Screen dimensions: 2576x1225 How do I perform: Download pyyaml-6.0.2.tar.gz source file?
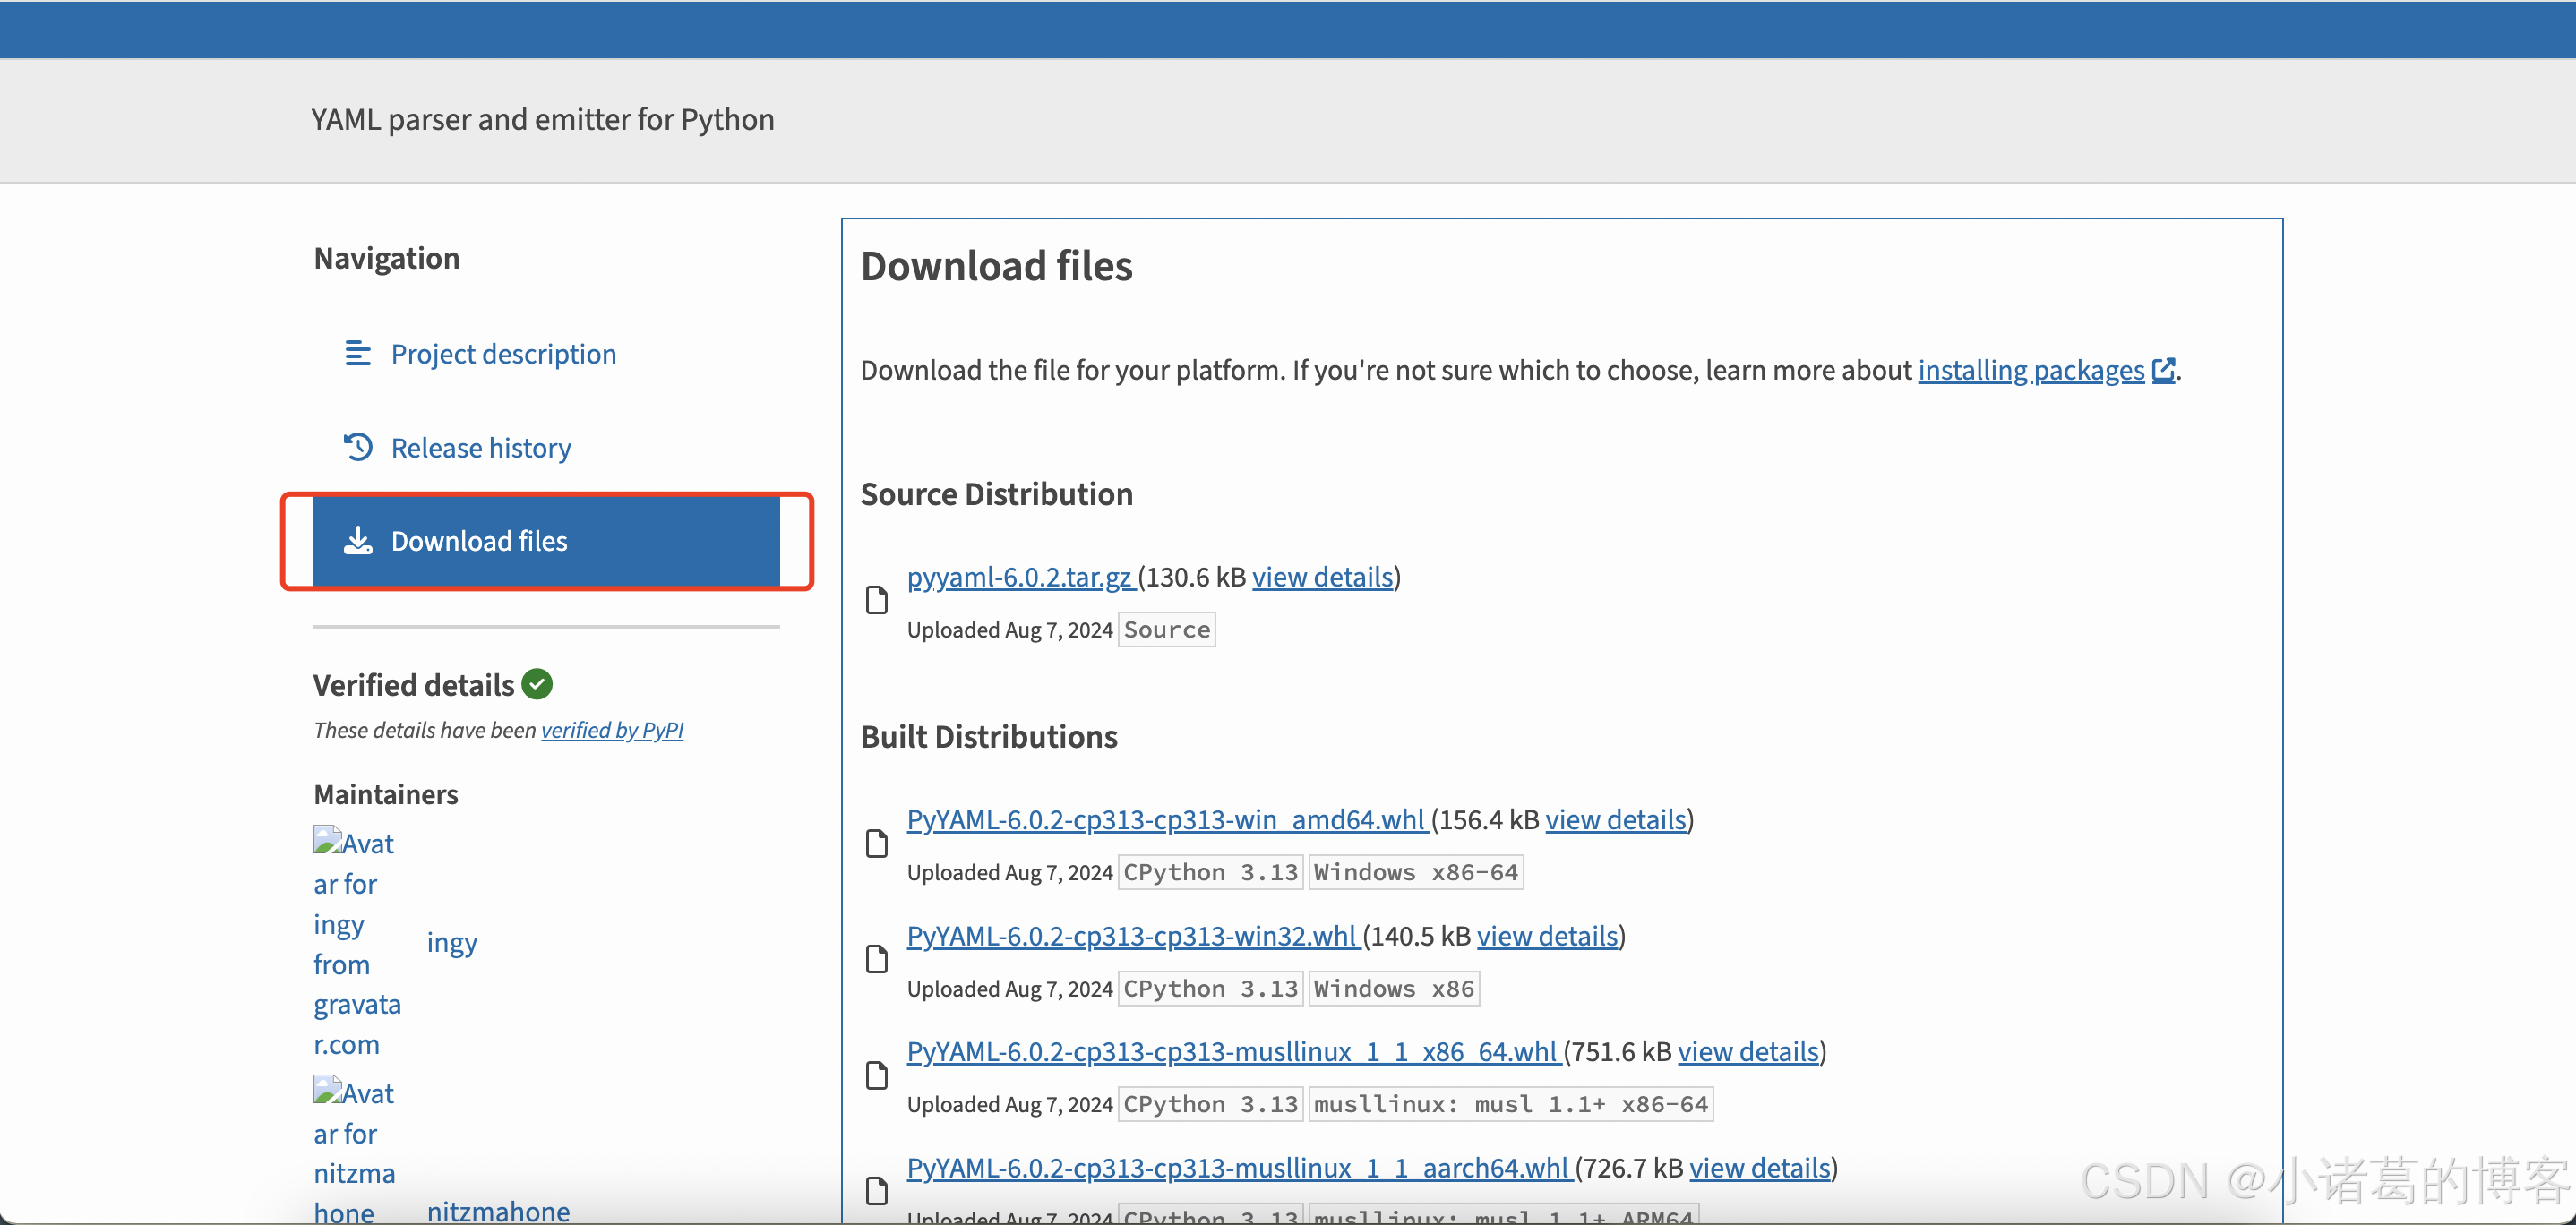[x=1019, y=577]
